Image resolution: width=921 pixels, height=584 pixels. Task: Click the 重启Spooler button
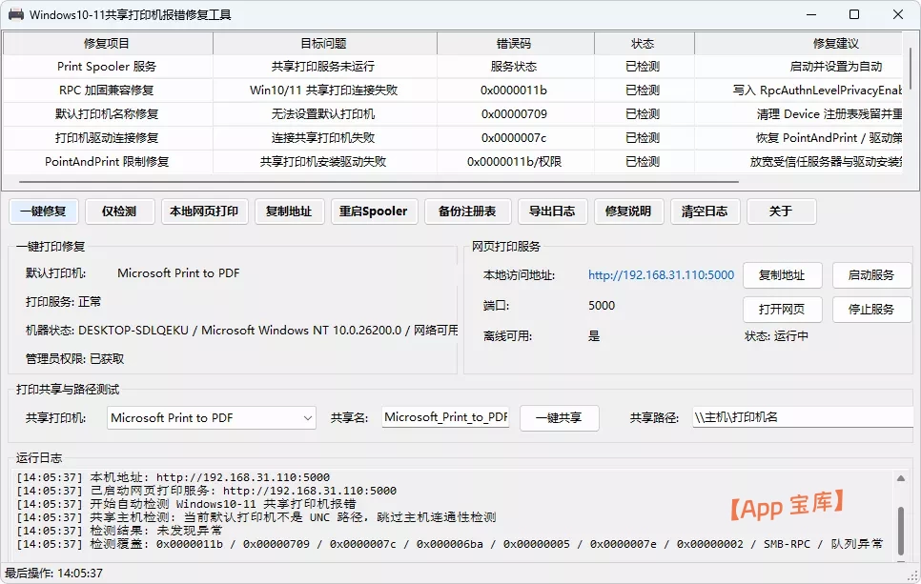tap(374, 211)
